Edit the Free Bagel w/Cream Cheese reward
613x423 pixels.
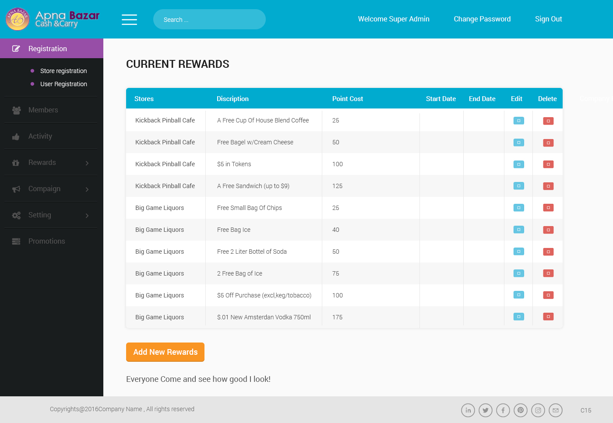pyautogui.click(x=518, y=143)
